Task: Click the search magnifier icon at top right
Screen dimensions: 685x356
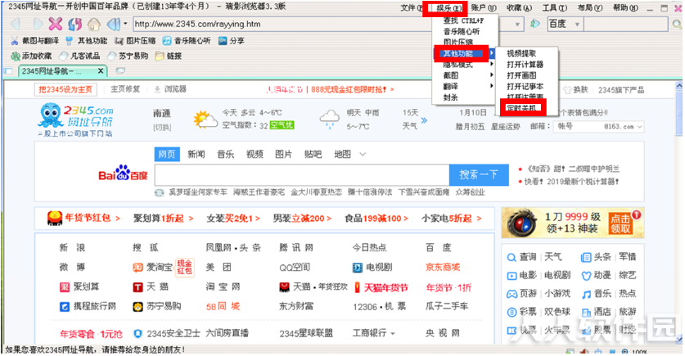Action: tap(677, 25)
